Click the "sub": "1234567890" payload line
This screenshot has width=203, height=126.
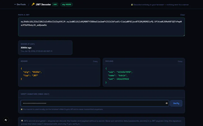tap(120, 72)
